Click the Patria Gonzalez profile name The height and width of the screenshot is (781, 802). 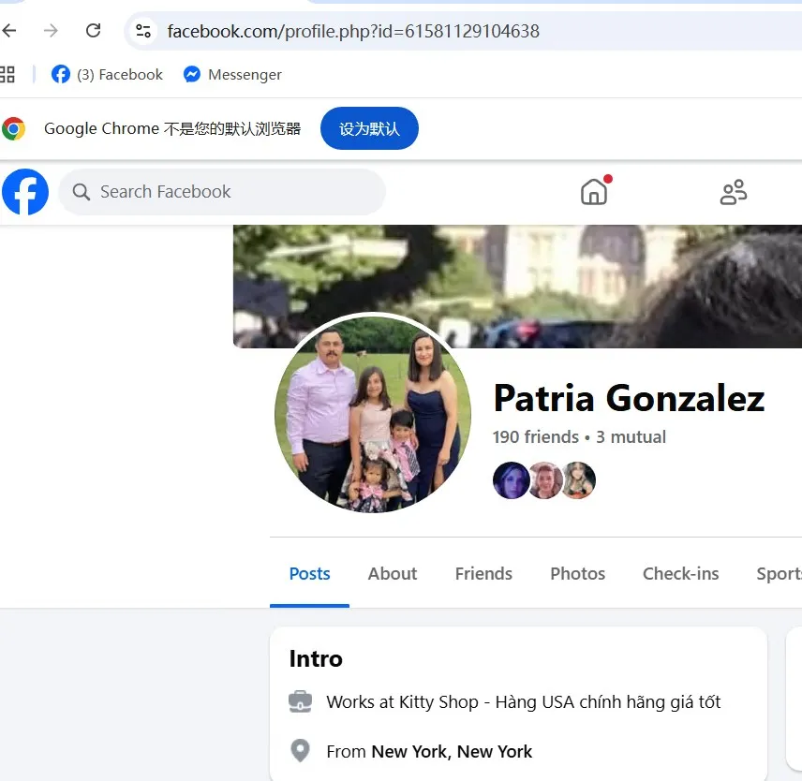(629, 398)
